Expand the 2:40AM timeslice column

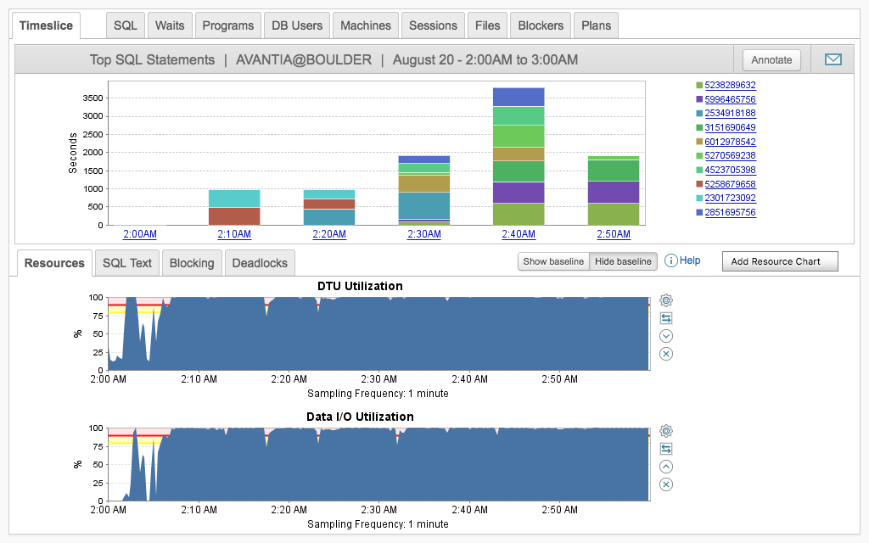tap(520, 233)
